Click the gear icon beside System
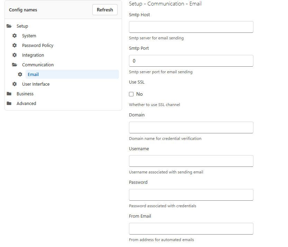This screenshot has width=288, height=247. tap(15, 36)
